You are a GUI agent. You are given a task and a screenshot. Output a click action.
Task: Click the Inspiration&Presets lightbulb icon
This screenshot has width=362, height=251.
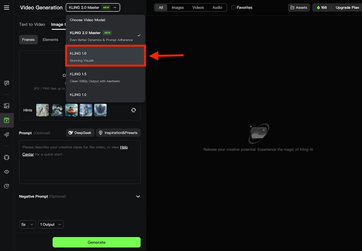[100, 133]
